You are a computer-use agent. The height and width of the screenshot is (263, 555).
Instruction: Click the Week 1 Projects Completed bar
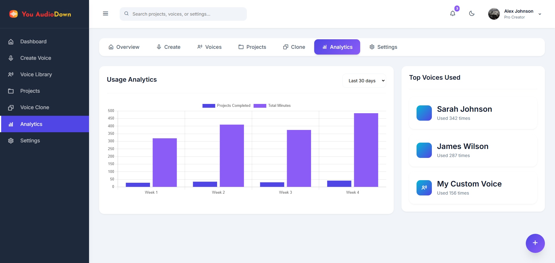(x=138, y=185)
